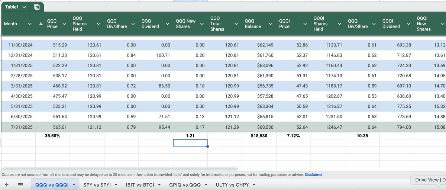
Task: Open QQQ Div/Share column dropdown
Action: [x=133, y=24]
